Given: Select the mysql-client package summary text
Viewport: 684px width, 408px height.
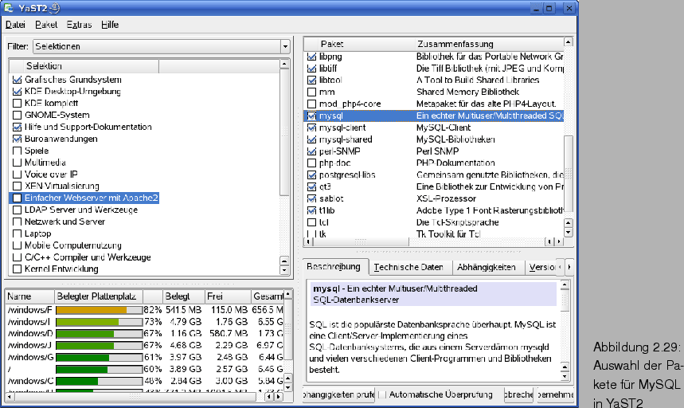Looking at the screenshot, I should [444, 127].
